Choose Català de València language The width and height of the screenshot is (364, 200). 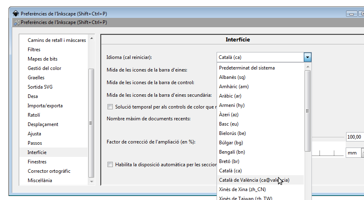(x=261, y=180)
